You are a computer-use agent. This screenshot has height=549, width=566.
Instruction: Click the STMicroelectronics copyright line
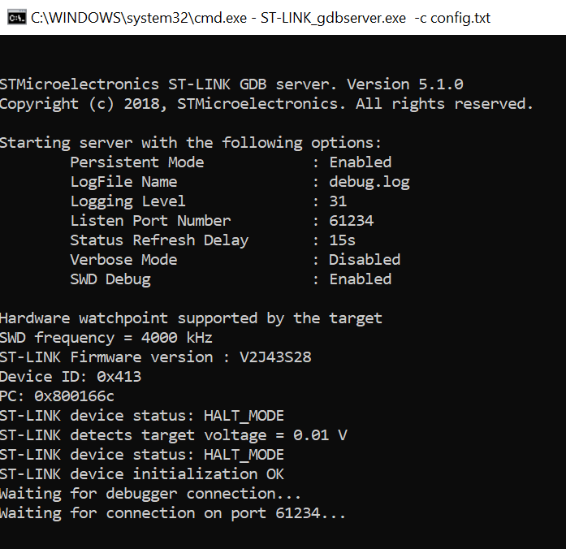266,104
